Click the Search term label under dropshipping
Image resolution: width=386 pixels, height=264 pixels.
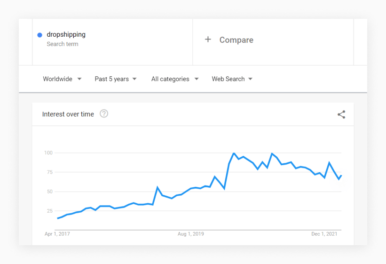(x=63, y=44)
